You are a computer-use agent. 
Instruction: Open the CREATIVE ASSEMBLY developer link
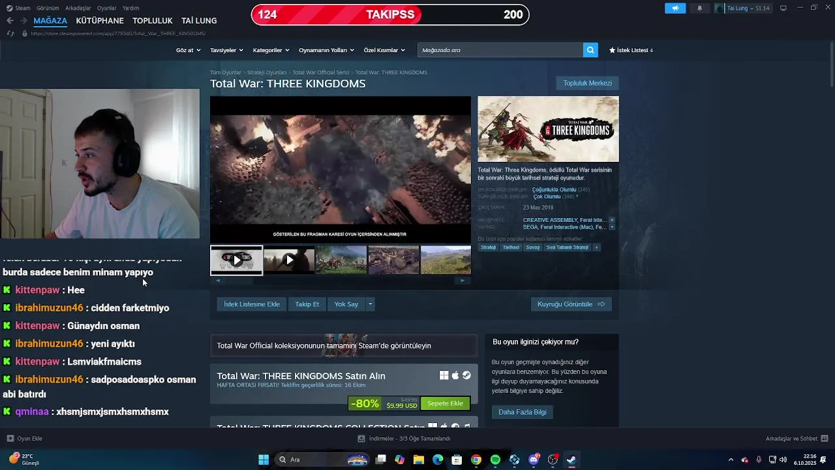tap(550, 220)
